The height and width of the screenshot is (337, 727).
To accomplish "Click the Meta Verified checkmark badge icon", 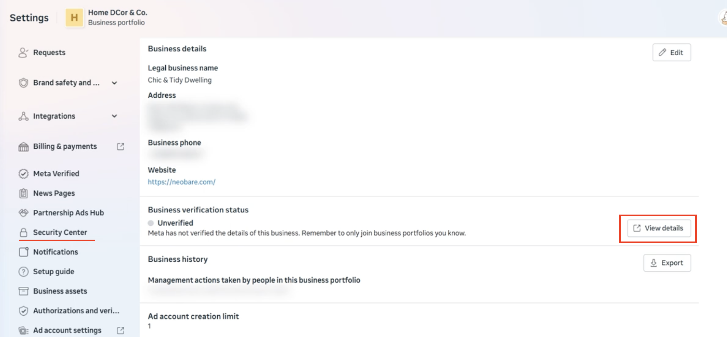I will tap(23, 174).
